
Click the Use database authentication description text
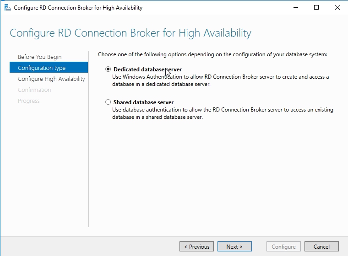(x=223, y=113)
